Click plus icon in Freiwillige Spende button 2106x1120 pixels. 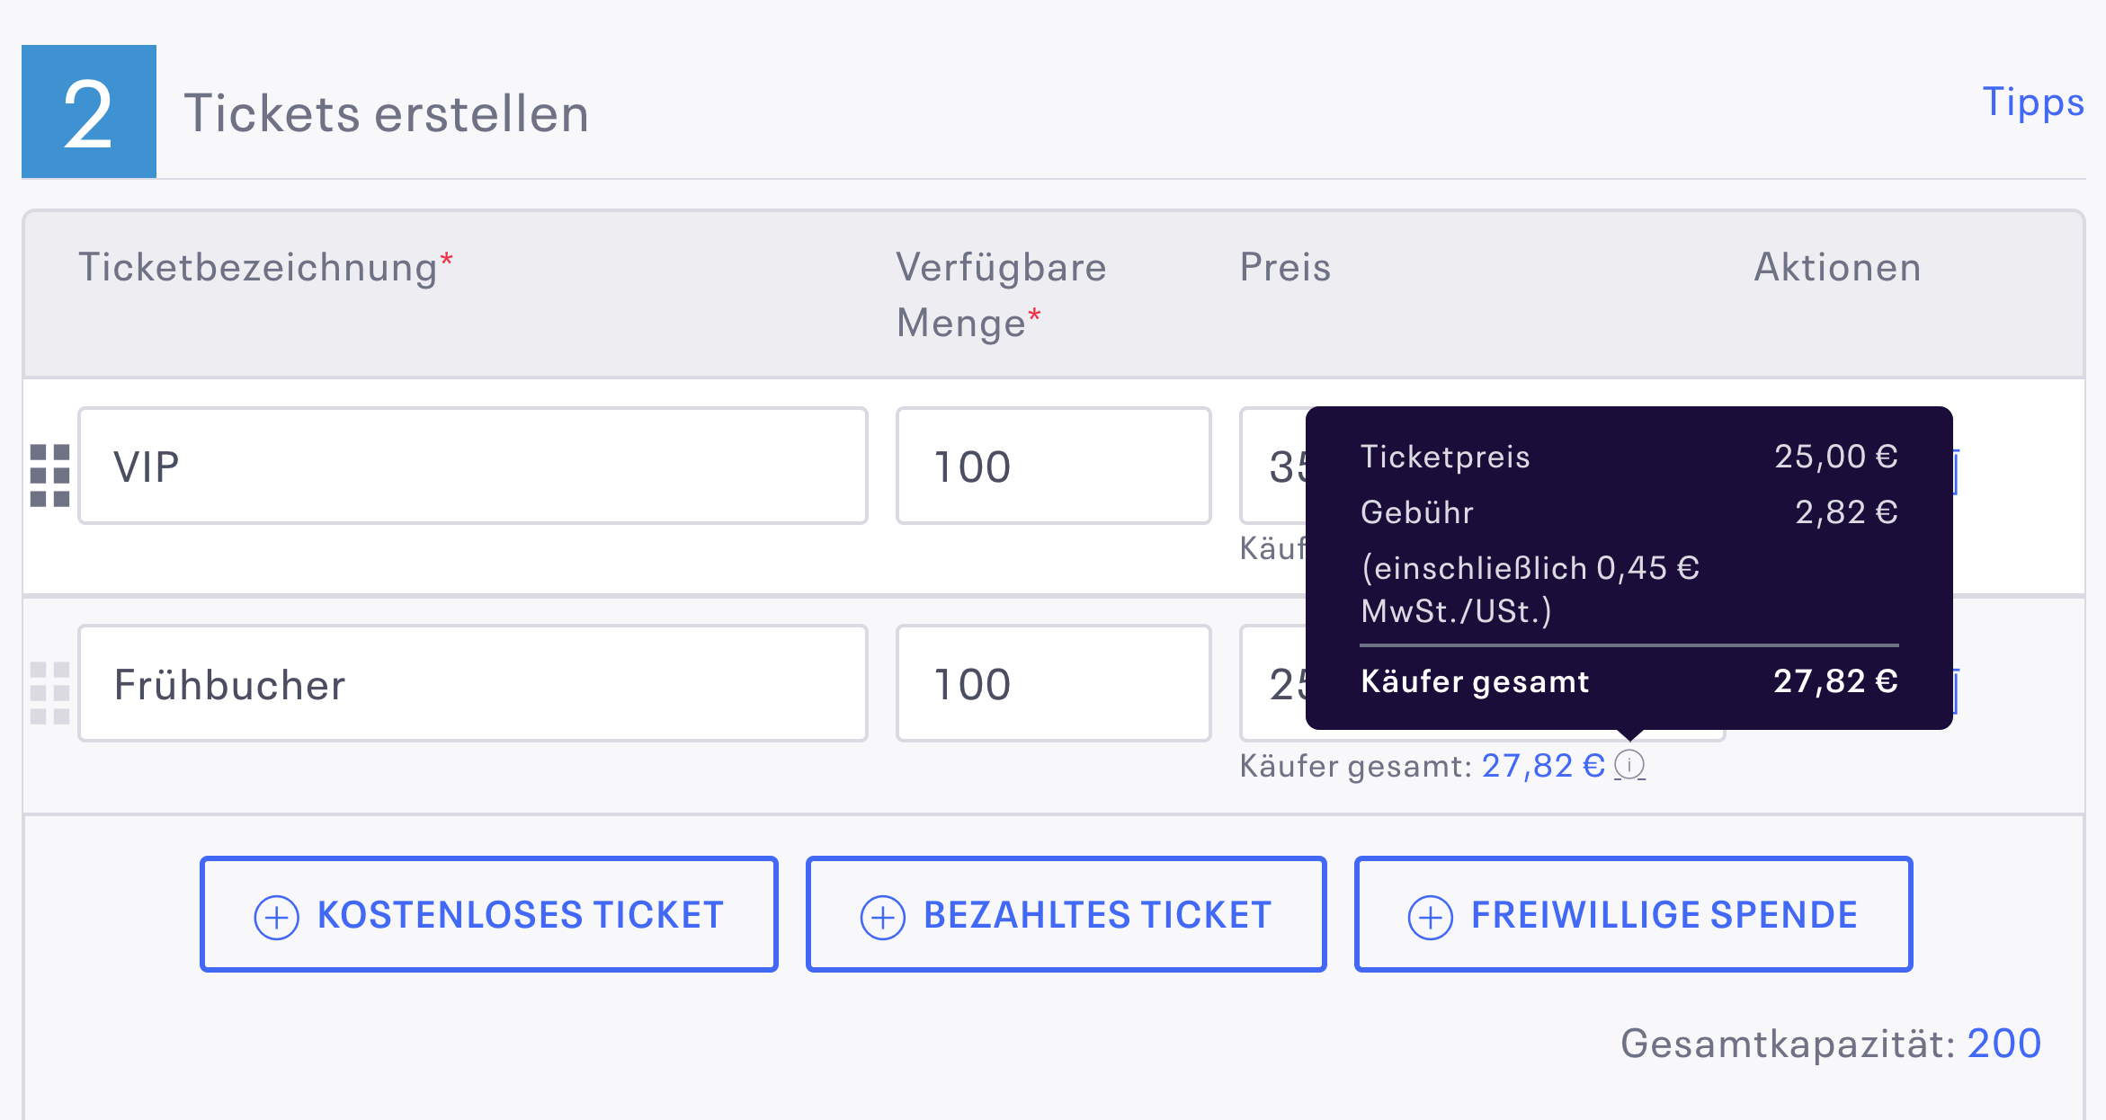[x=1431, y=918]
